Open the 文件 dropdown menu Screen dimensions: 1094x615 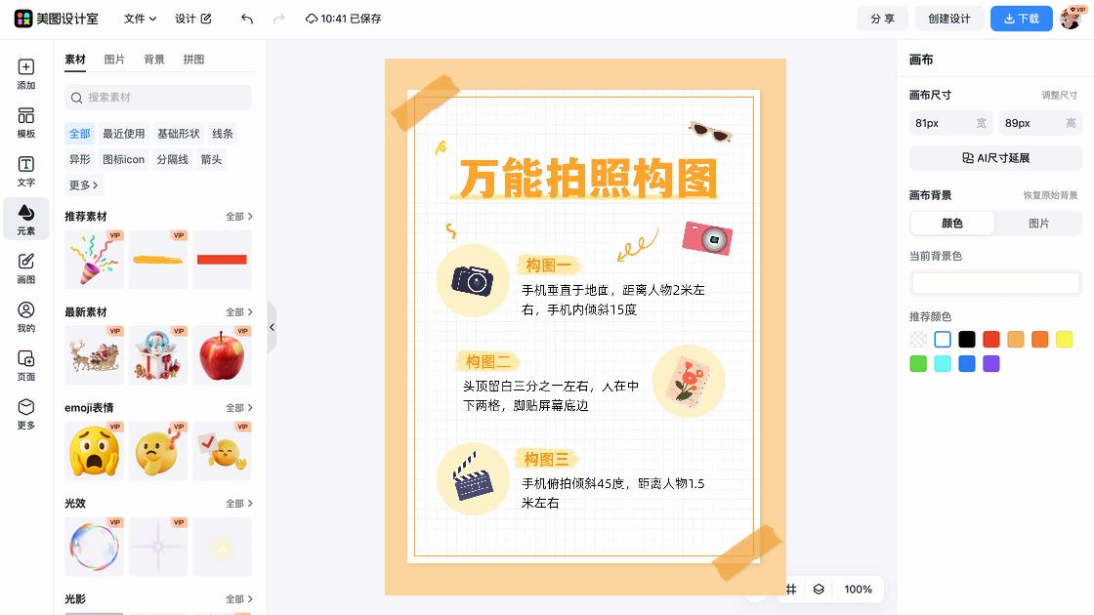(140, 19)
